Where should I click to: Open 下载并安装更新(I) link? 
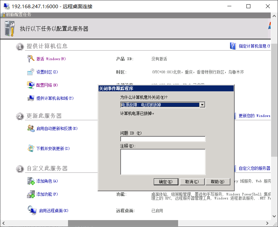click(53, 148)
